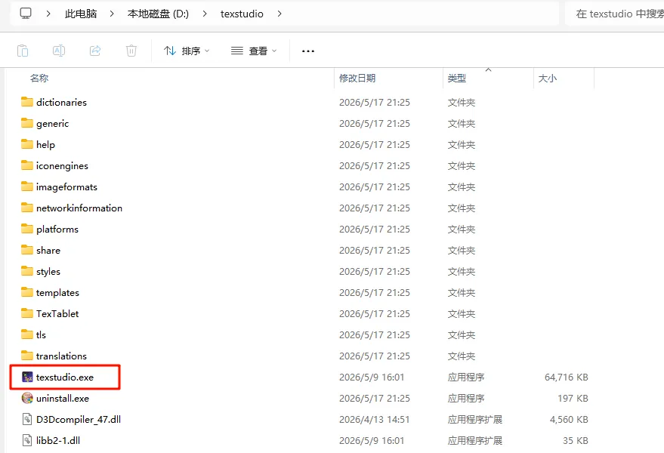Image resolution: width=664 pixels, height=453 pixels.
Task: Select the platforms folder icon
Action: pyautogui.click(x=27, y=229)
